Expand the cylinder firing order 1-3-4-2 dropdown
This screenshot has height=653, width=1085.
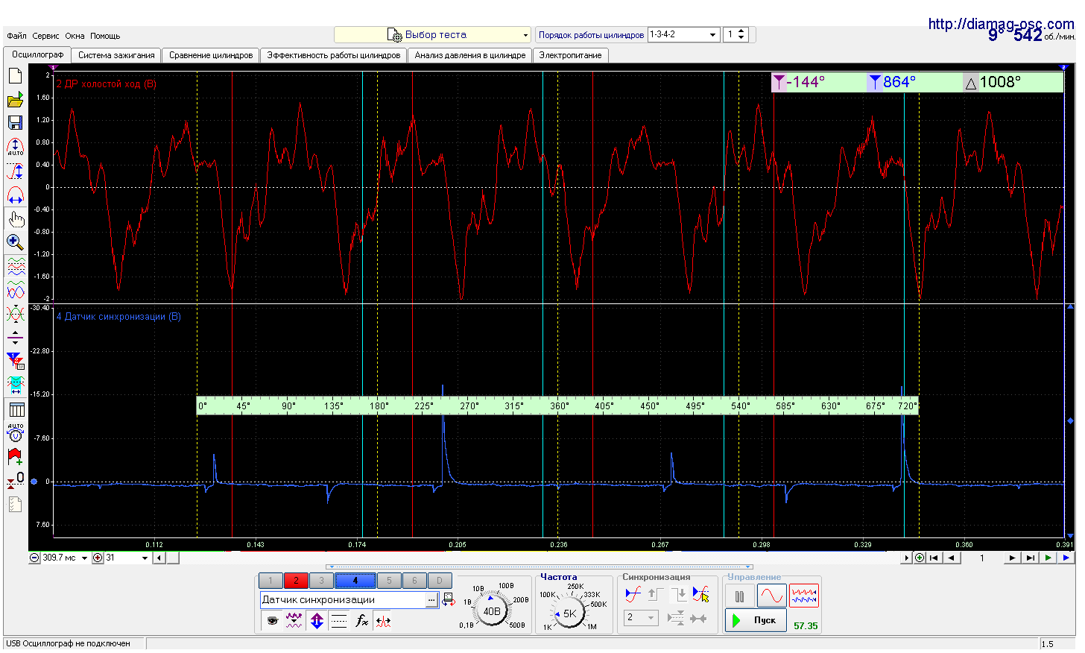[713, 34]
